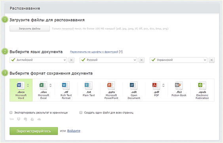Expand .docx format options arrows
This screenshot has height=143, width=223.
point(28,85)
